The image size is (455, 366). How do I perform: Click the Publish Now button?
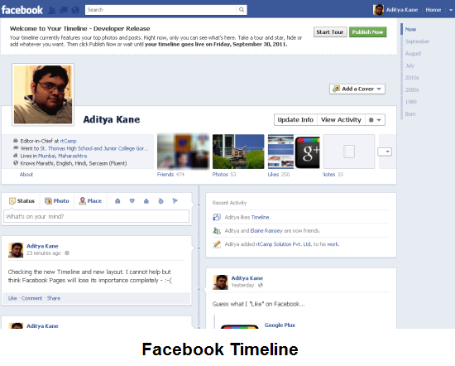pyautogui.click(x=367, y=32)
